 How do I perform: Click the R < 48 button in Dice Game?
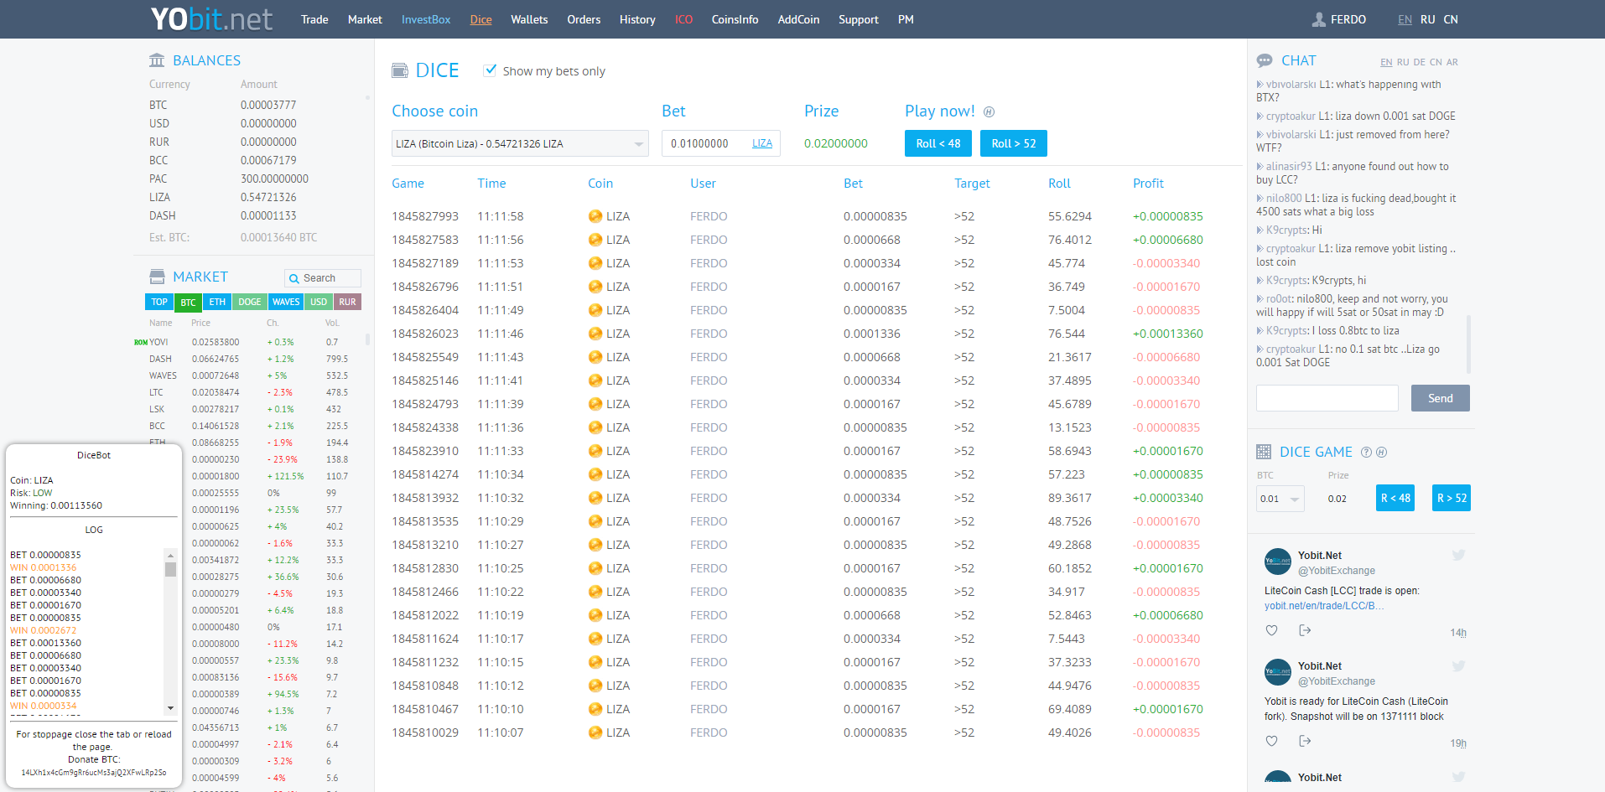pos(1395,498)
